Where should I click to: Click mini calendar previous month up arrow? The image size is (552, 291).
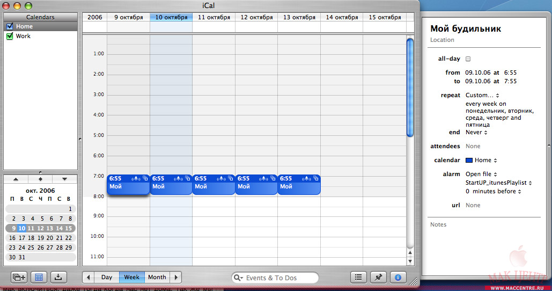(x=16, y=179)
